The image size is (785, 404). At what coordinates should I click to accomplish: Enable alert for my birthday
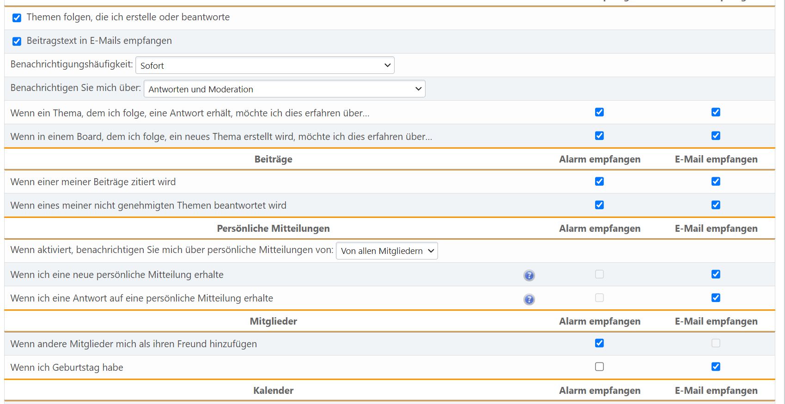(599, 367)
